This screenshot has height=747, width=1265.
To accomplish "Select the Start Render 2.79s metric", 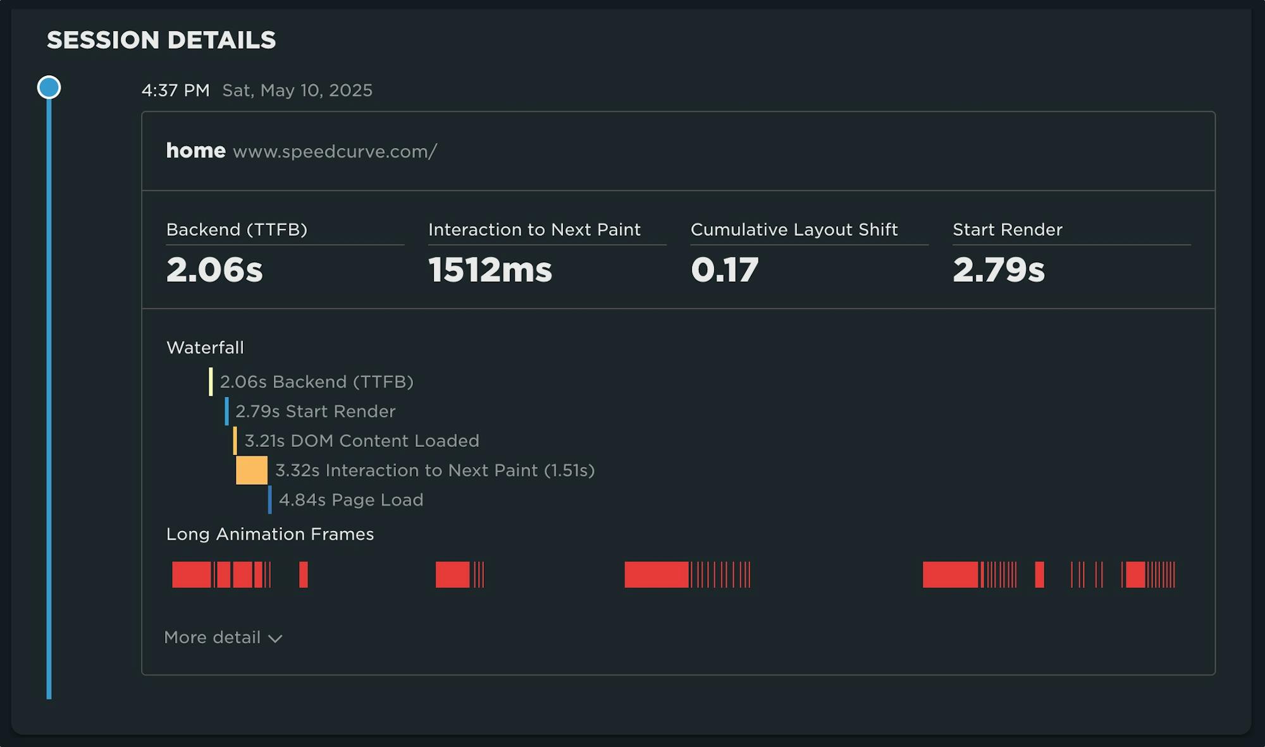I will click(999, 269).
